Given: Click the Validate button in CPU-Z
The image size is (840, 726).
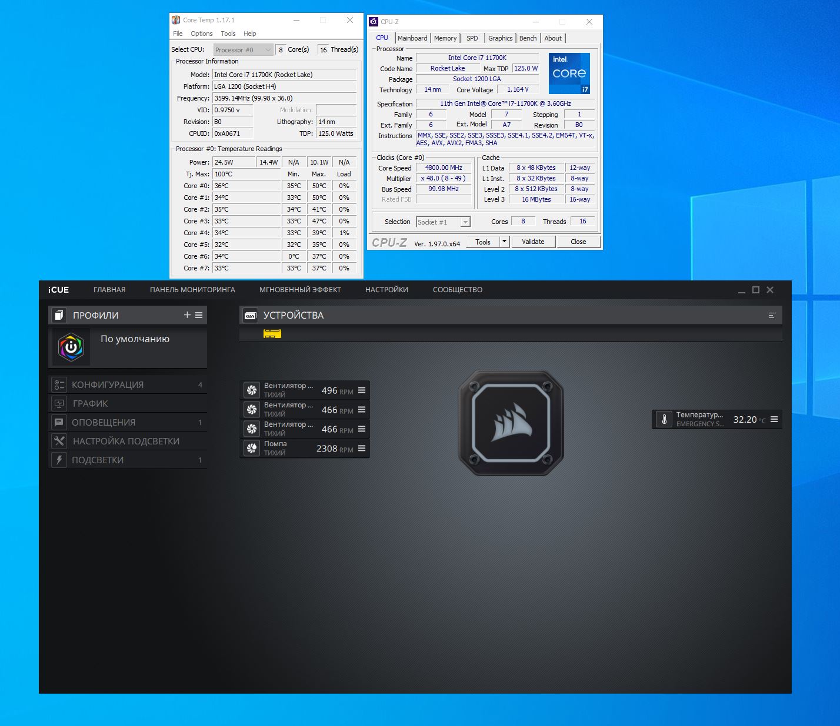Looking at the screenshot, I should (x=533, y=242).
